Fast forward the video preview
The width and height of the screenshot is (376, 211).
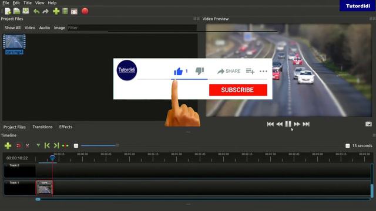pyautogui.click(x=297, y=124)
